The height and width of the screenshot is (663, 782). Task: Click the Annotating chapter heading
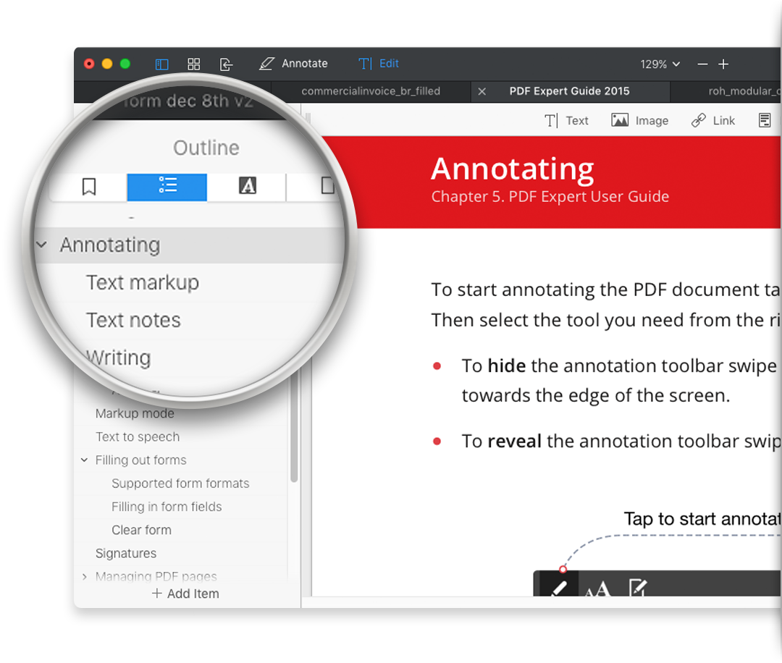coord(512,169)
